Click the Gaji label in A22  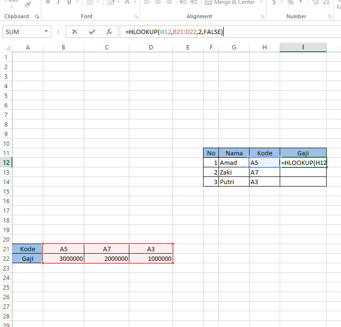click(28, 258)
